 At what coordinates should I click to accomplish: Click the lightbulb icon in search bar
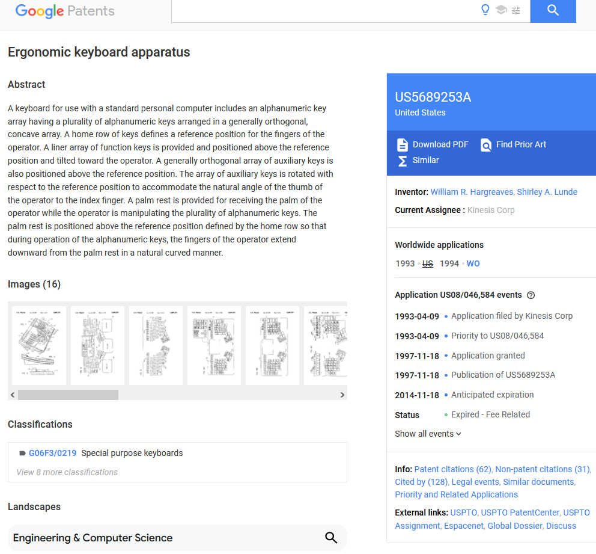485,10
